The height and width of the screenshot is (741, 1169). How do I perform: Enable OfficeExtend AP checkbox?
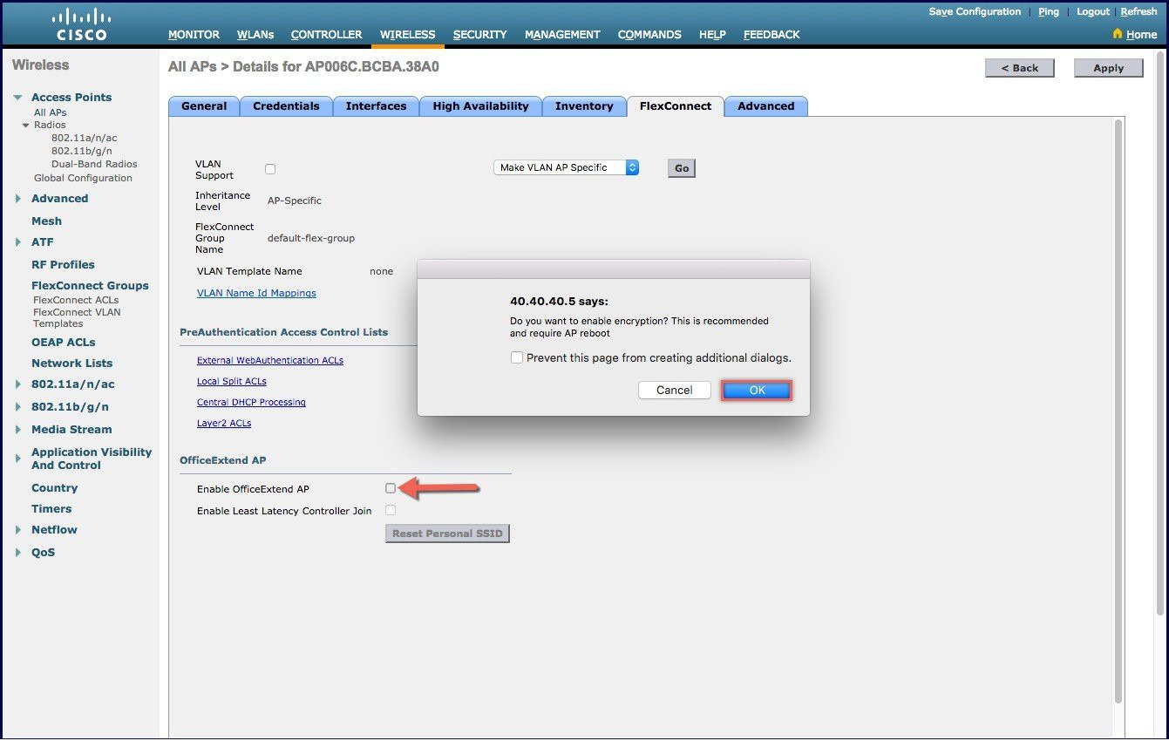pos(391,488)
